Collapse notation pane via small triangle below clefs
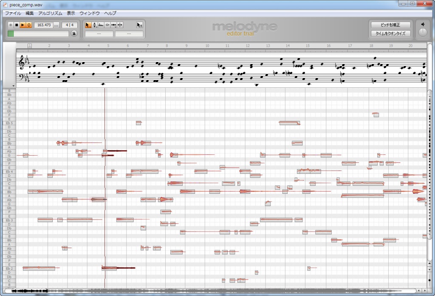Screen dimensions: 435x296 (x=13, y=86)
